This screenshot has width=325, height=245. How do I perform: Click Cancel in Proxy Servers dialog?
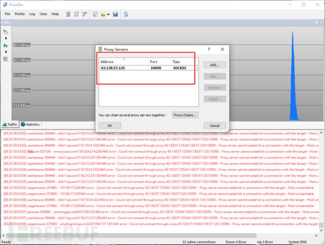coord(215,126)
